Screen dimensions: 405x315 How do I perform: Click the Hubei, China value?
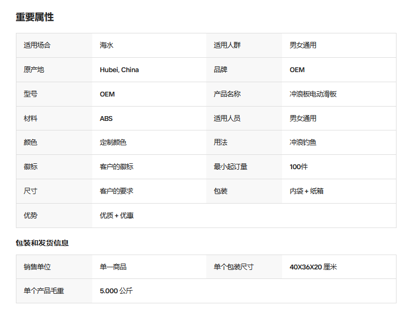(x=119, y=70)
